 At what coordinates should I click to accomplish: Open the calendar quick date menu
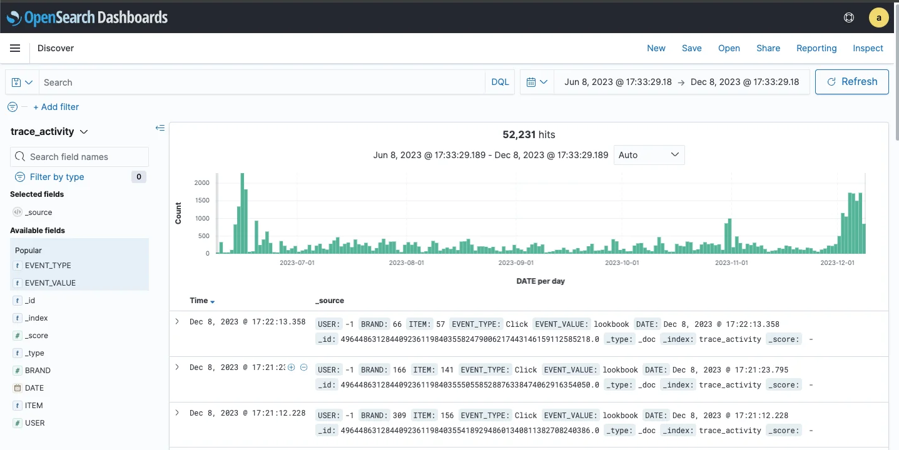coord(537,82)
